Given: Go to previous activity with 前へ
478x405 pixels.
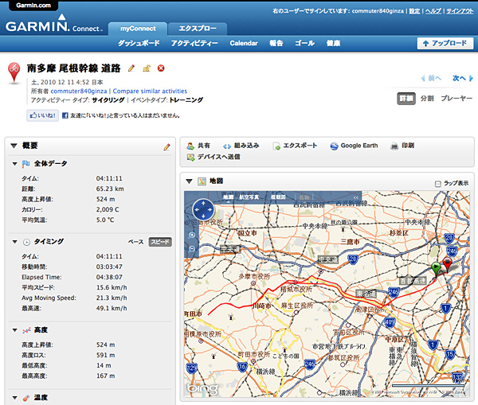Looking at the screenshot, I should click(431, 78).
